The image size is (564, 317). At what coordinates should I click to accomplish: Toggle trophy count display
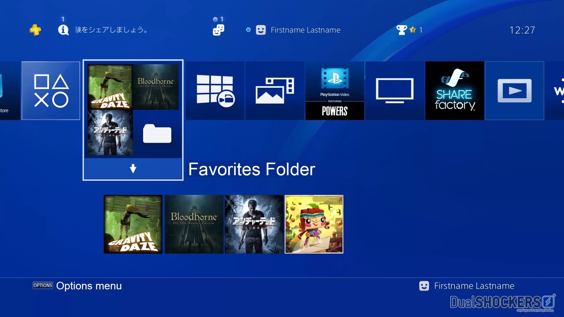409,30
